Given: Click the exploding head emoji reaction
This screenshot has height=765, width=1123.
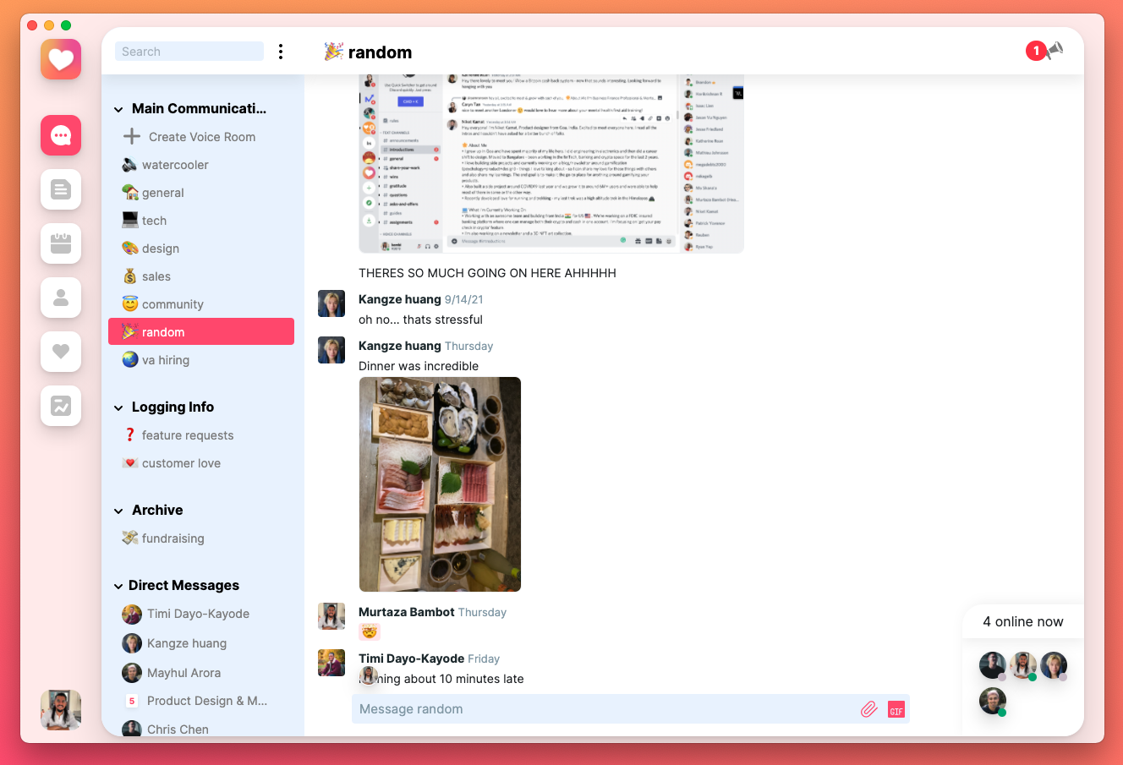Looking at the screenshot, I should pos(370,632).
